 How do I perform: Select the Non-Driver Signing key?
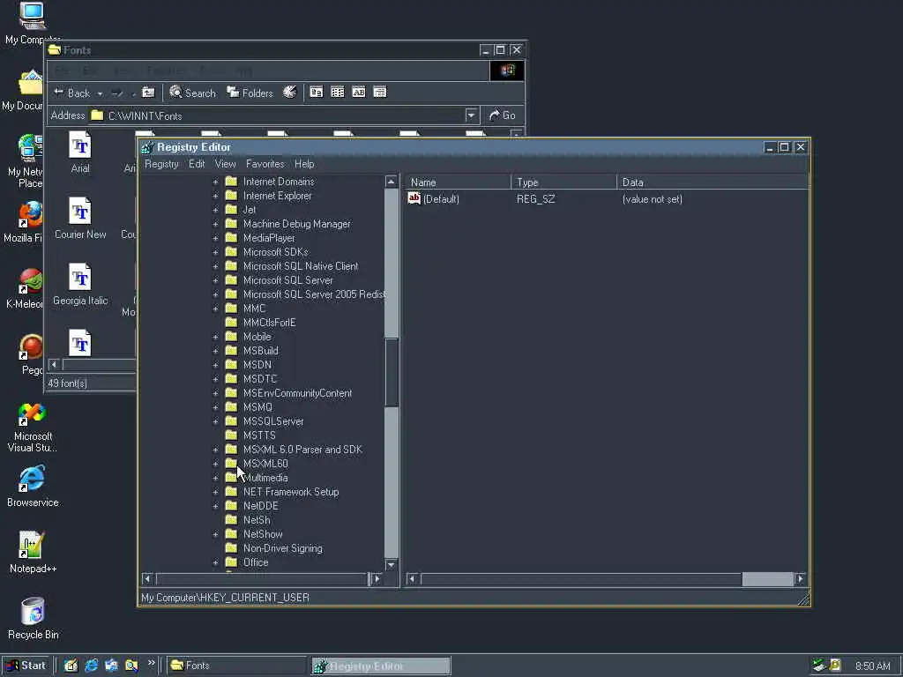click(283, 548)
